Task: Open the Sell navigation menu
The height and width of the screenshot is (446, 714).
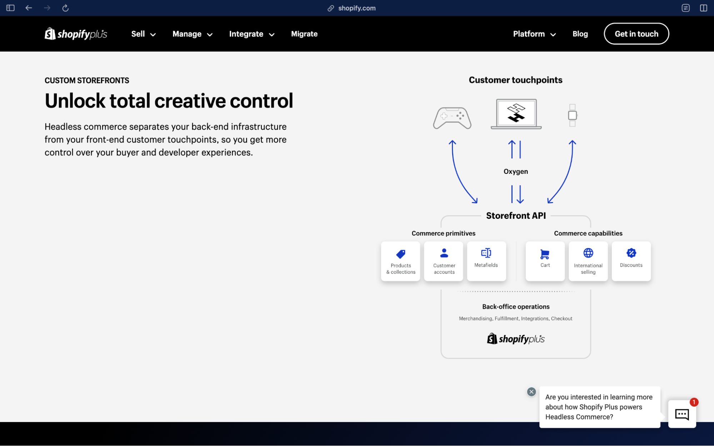Action: [144, 34]
